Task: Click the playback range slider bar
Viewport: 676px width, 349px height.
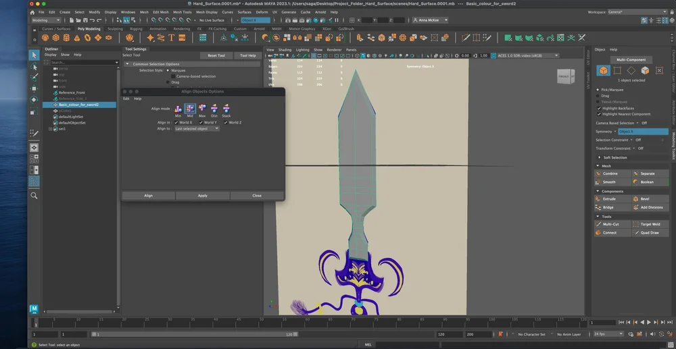Action: coord(193,334)
